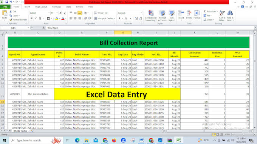This screenshot has height=144, width=257.
Task: Toggle Wrap Text
Action: tap(101, 13)
